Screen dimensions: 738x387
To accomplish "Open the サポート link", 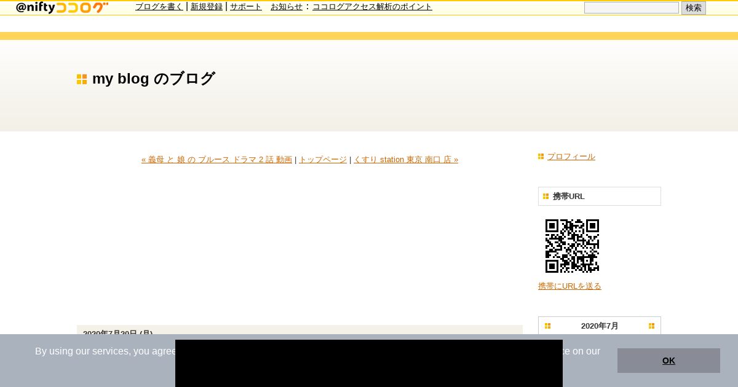I will click(246, 7).
